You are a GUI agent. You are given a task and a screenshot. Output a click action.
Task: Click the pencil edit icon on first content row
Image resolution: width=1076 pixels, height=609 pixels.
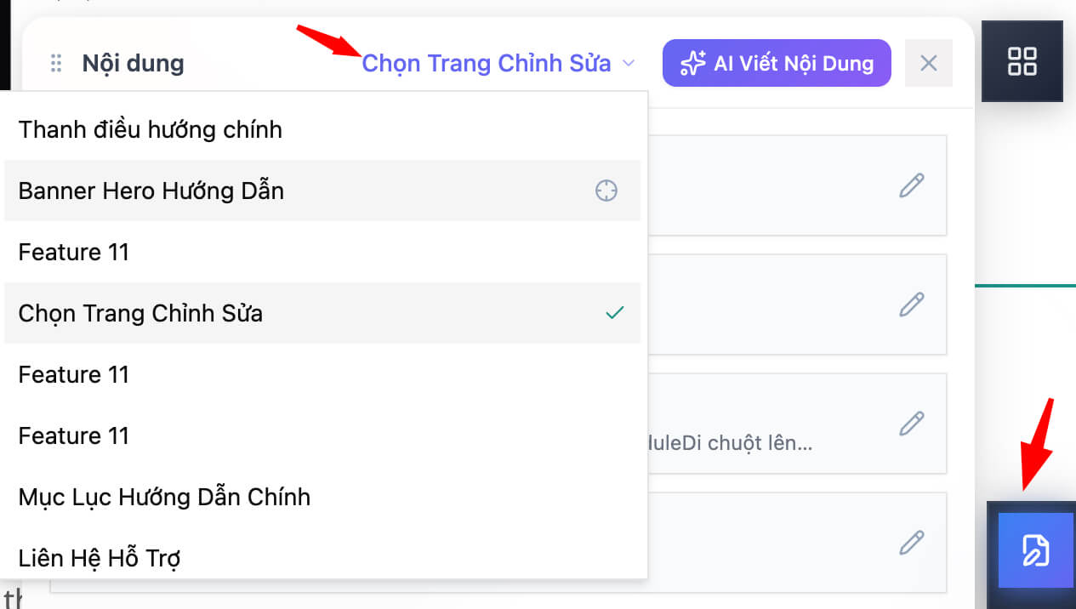[x=911, y=185]
